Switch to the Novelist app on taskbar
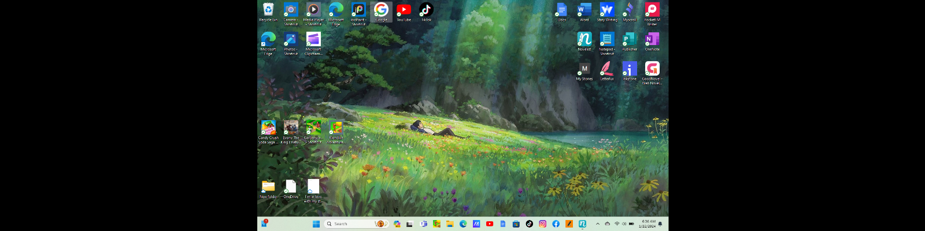 [x=582, y=224]
